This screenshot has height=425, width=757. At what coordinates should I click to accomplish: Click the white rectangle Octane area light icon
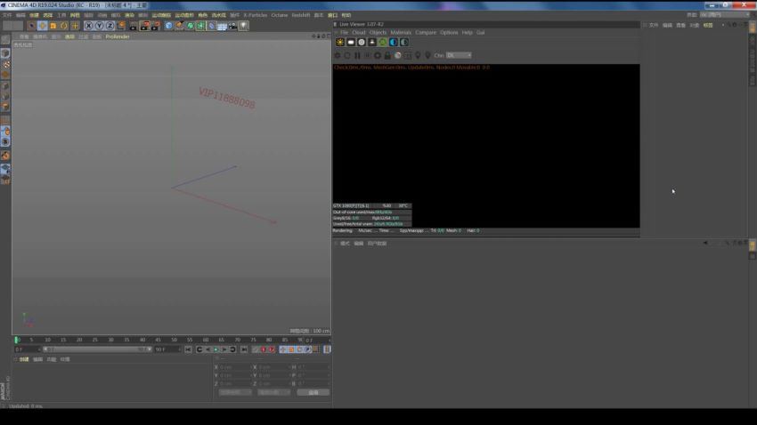click(x=351, y=42)
